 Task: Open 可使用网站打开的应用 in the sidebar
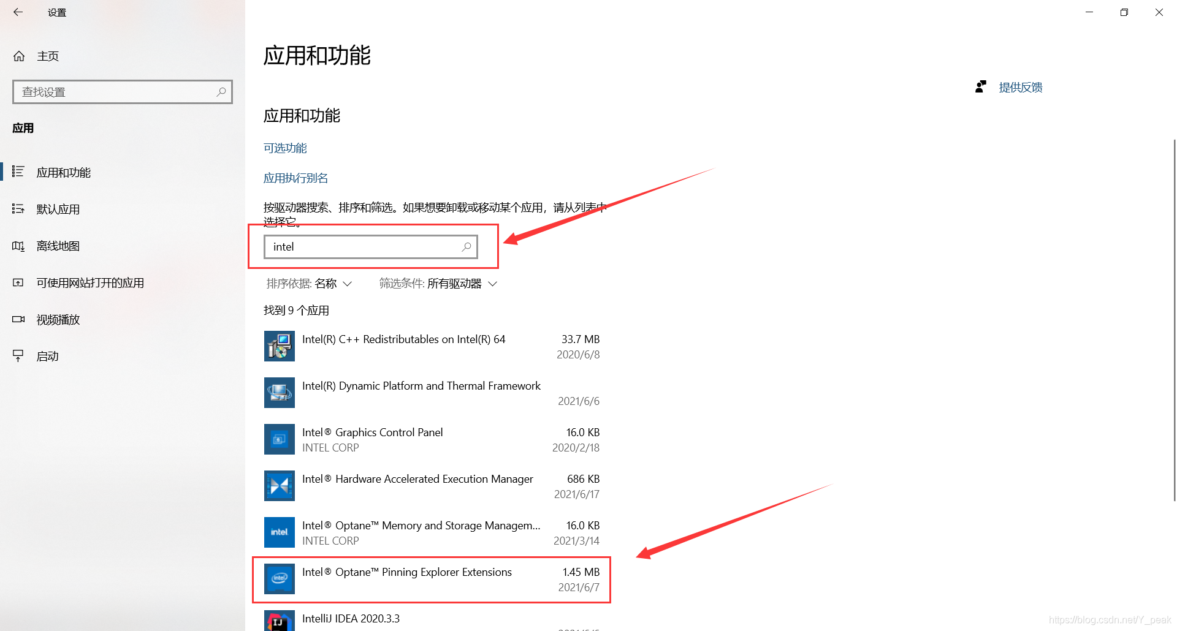[123, 282]
